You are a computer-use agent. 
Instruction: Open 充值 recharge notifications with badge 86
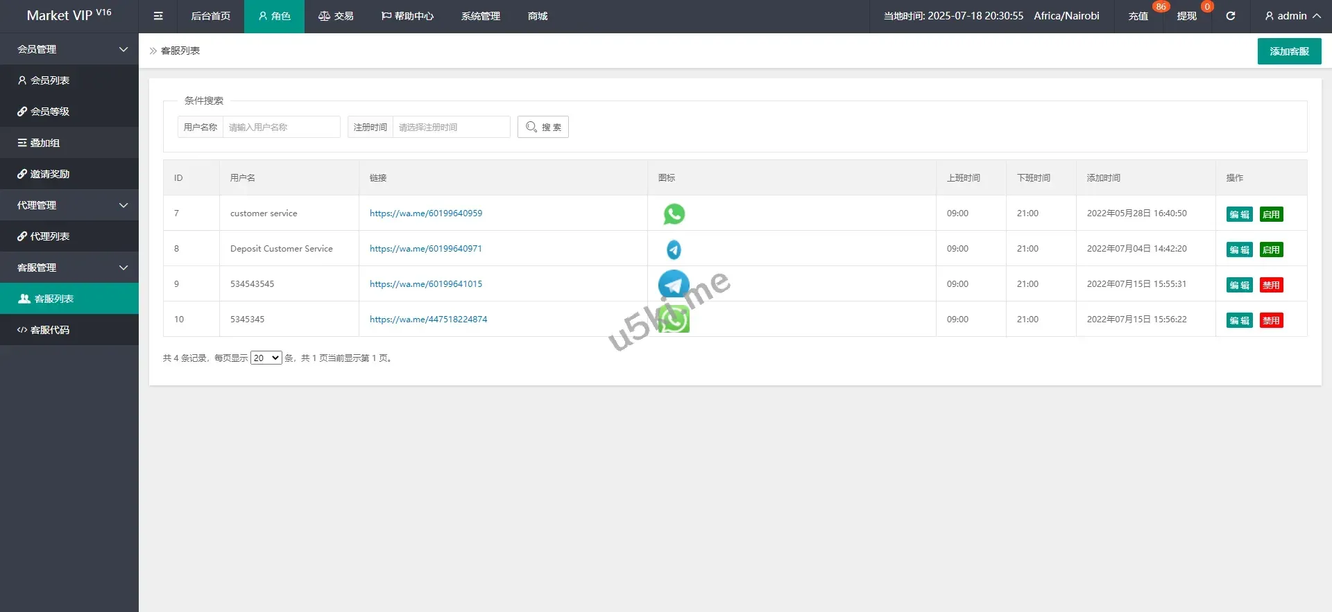pos(1138,16)
